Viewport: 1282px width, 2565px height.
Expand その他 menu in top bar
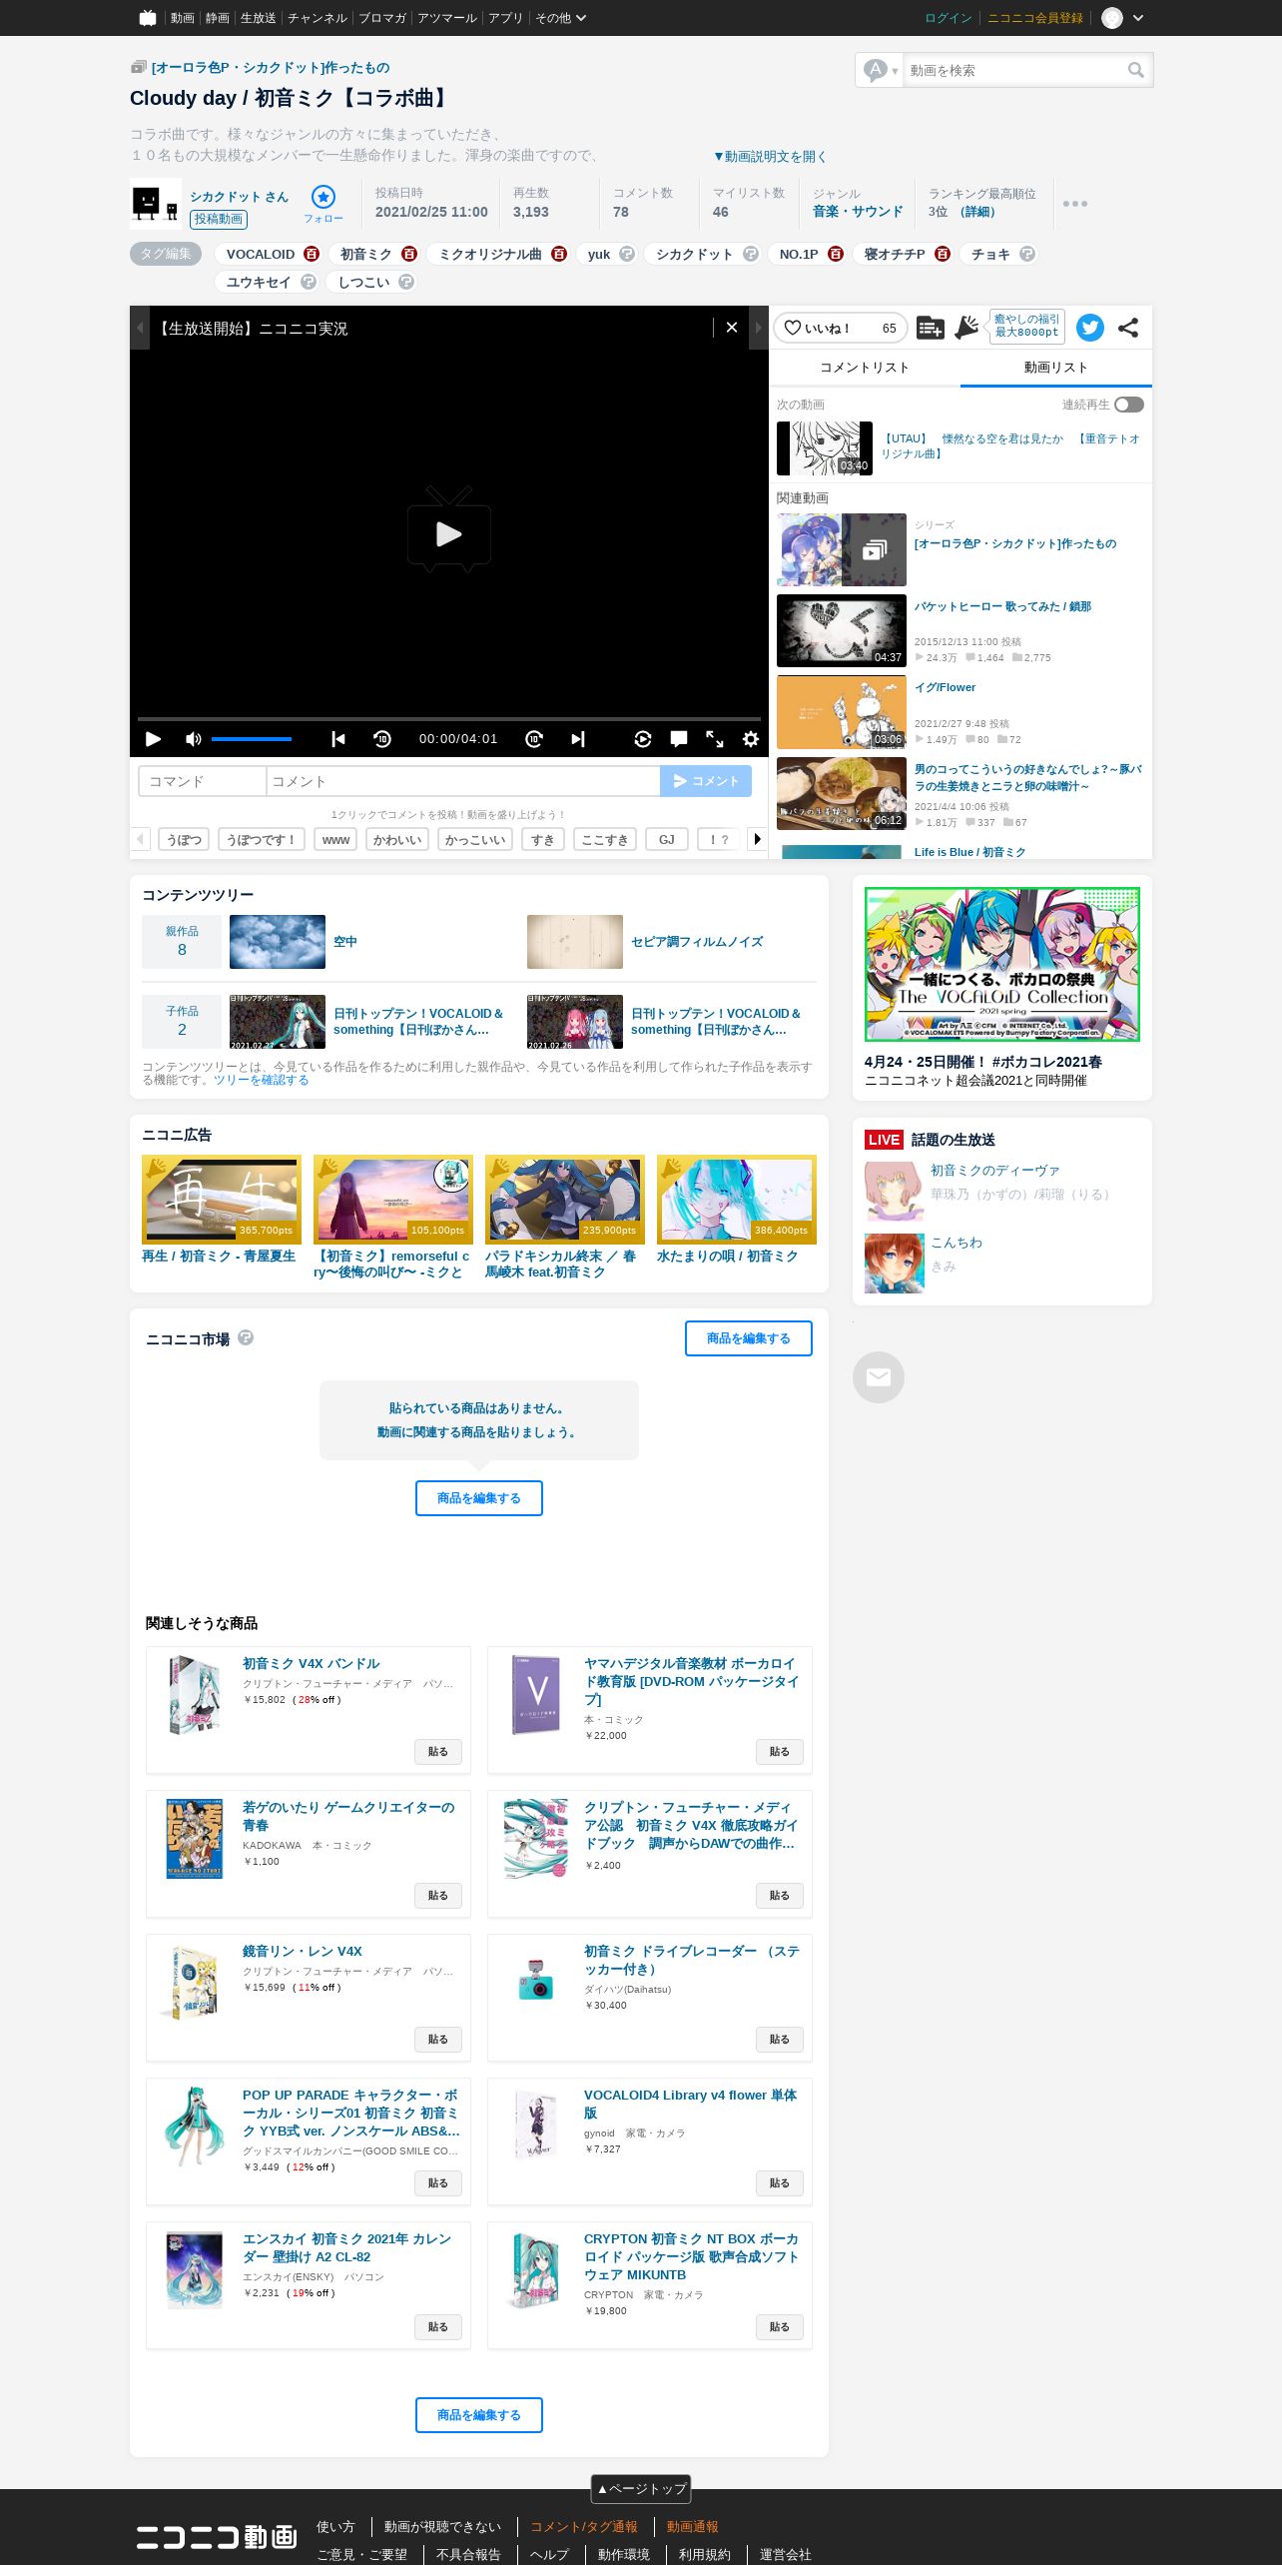[560, 18]
